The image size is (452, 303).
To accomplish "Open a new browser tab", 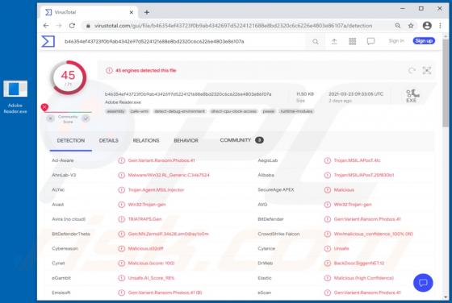I will [147, 12].
